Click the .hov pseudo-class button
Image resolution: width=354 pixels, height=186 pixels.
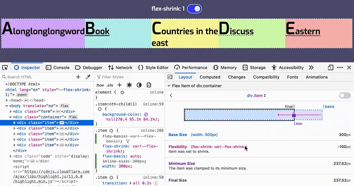[100, 85]
